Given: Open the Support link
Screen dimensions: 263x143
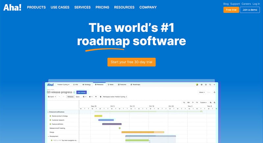Looking at the screenshot, I should pos(235,4).
